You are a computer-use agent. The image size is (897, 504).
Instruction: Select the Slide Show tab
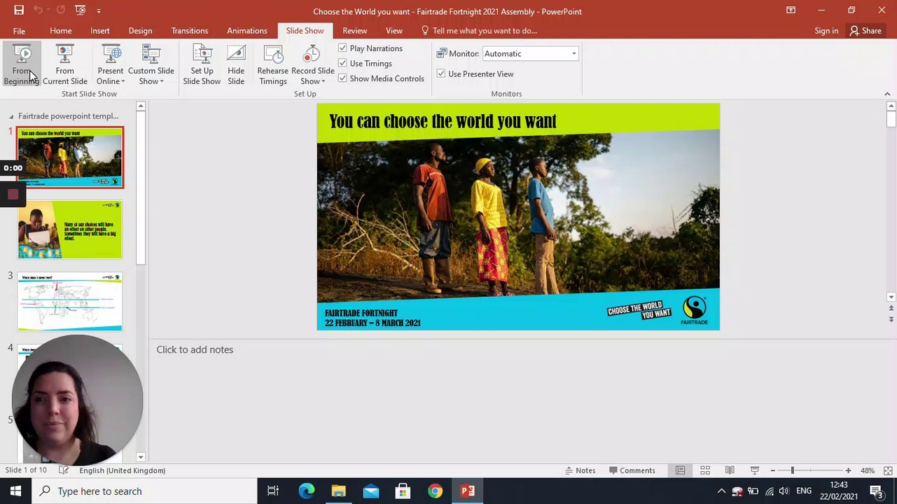(x=305, y=31)
